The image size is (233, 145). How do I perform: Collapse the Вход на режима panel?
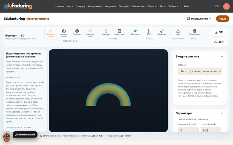pyautogui.click(x=222, y=56)
